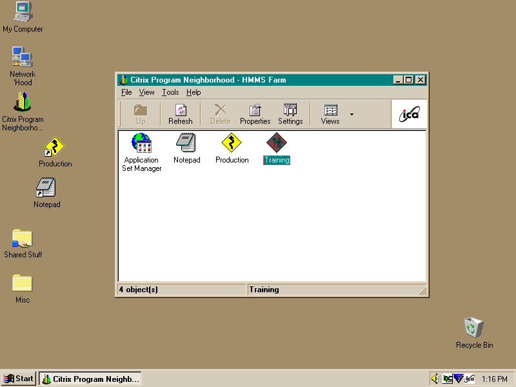
Task: Select the Citrix Program Neighborhood desktop icon
Action: 23,112
